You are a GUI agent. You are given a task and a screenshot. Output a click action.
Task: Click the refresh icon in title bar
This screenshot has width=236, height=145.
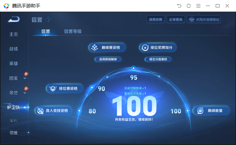189,6
